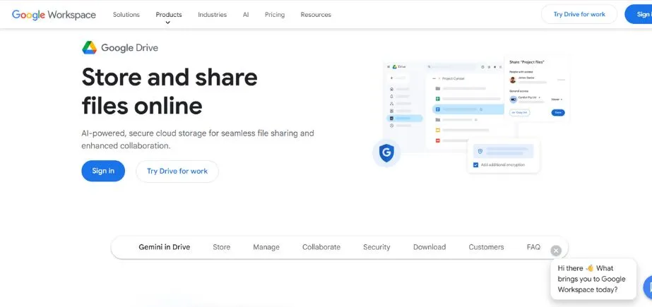Click the home icon in mockup sidebar
The image size is (652, 307).
392,89
